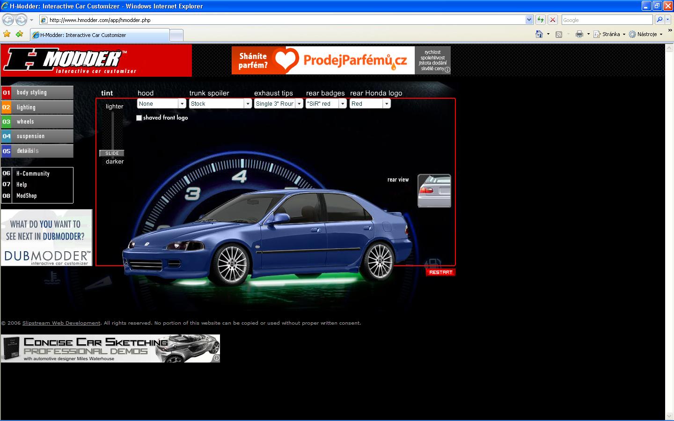This screenshot has width=674, height=421.
Task: Click the Refresh page icon
Action: (x=541, y=20)
